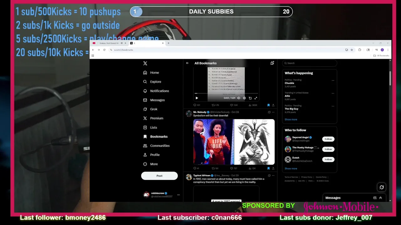The width and height of the screenshot is (401, 225).
Task: Seek on the video progress bar
Action: [226, 93]
